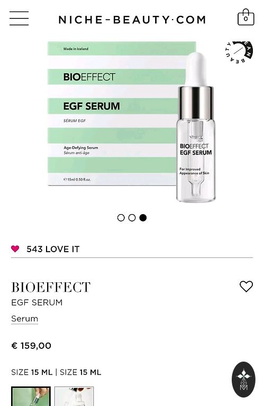The image size is (264, 406).
Task: Open the BIOEFFECT brand name link
Action: [51, 287]
